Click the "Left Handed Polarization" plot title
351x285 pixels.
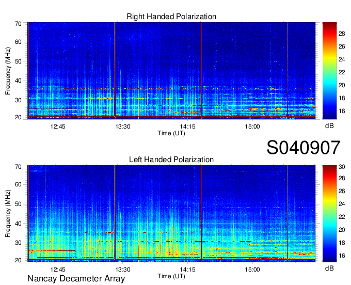(171, 160)
